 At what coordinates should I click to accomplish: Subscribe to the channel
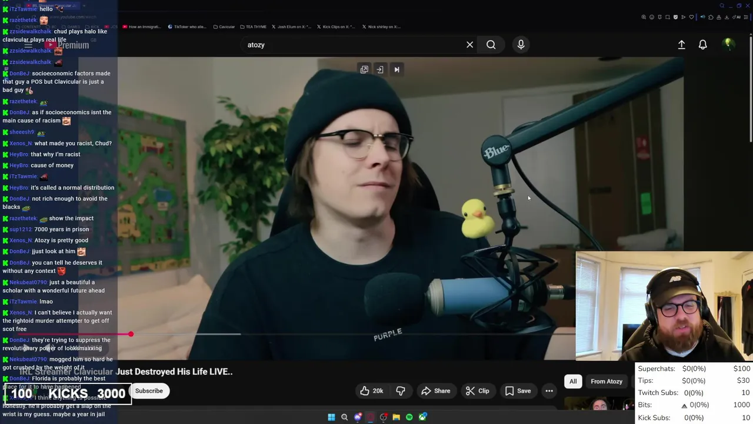pos(149,391)
